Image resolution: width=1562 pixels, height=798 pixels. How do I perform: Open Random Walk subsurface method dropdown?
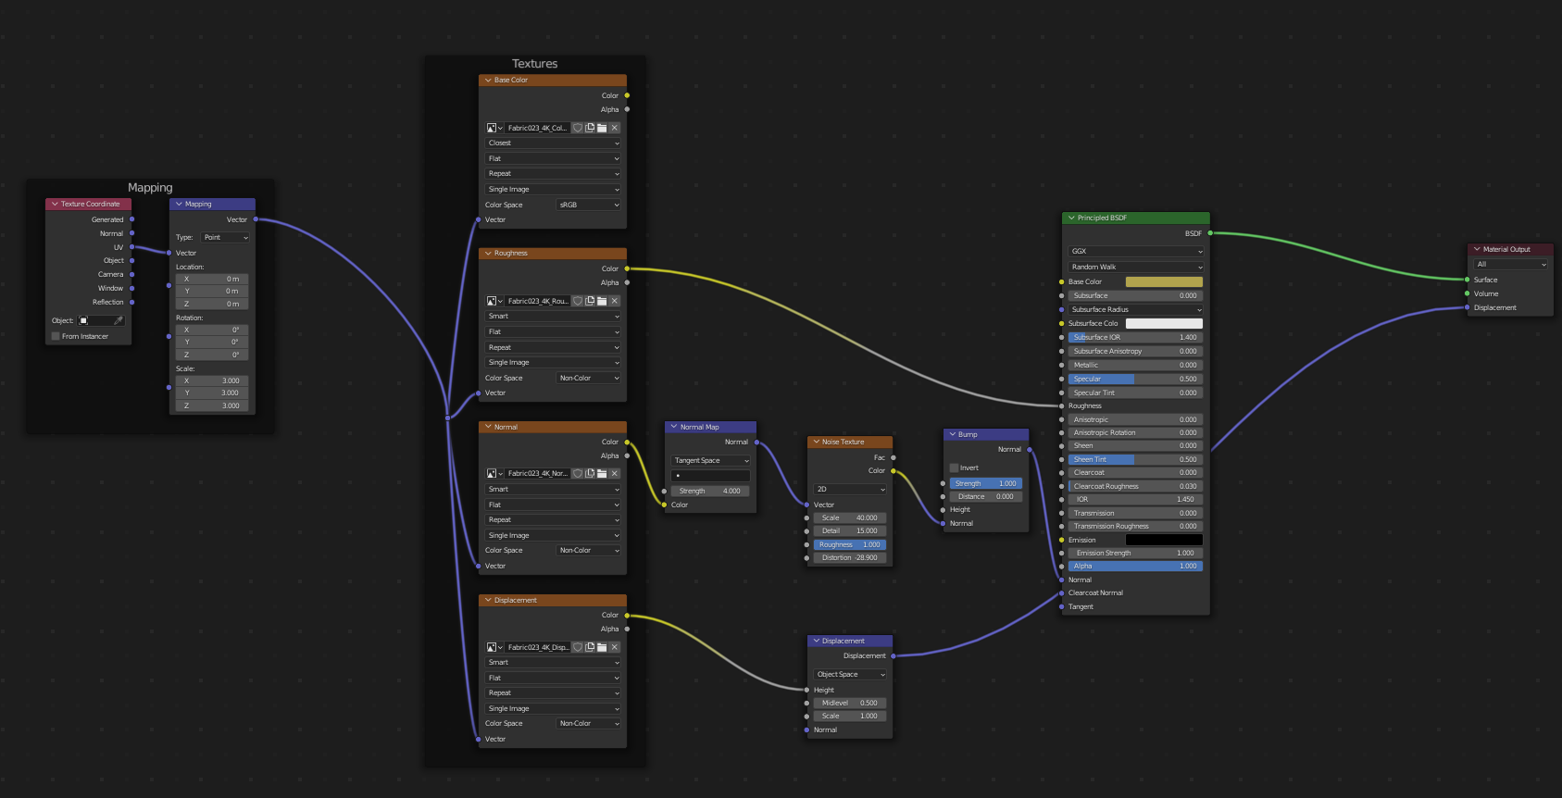pyautogui.click(x=1136, y=267)
